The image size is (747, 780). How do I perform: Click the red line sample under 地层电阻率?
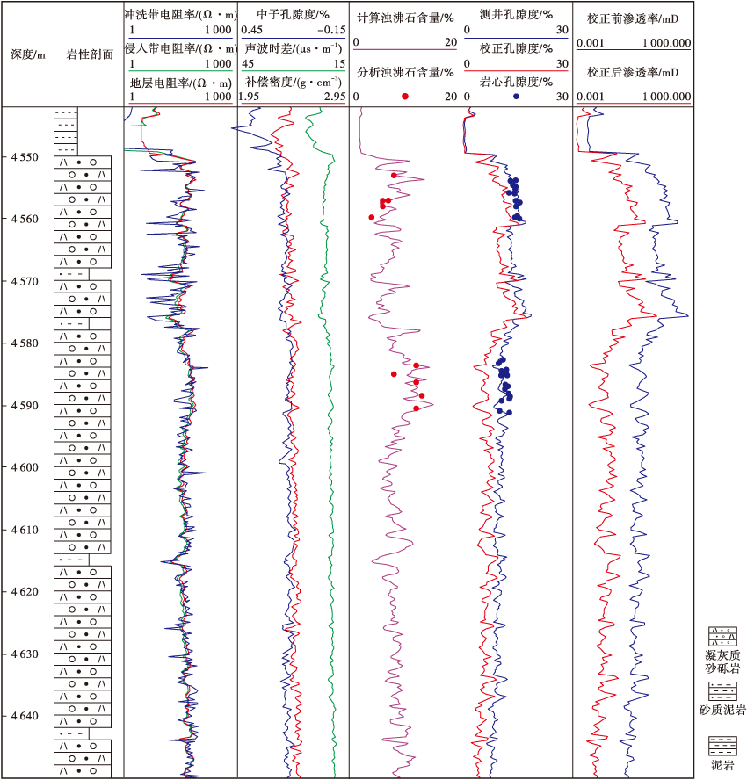180,104
